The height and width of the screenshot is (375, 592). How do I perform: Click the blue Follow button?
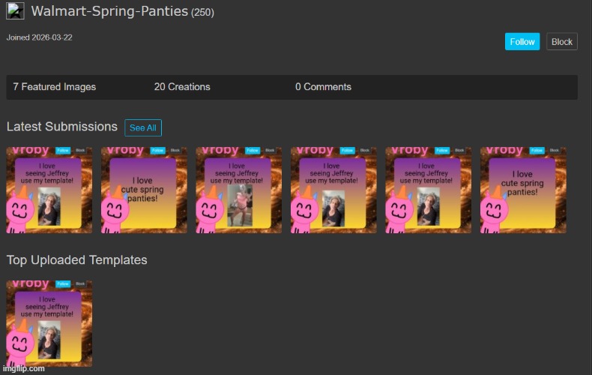522,42
